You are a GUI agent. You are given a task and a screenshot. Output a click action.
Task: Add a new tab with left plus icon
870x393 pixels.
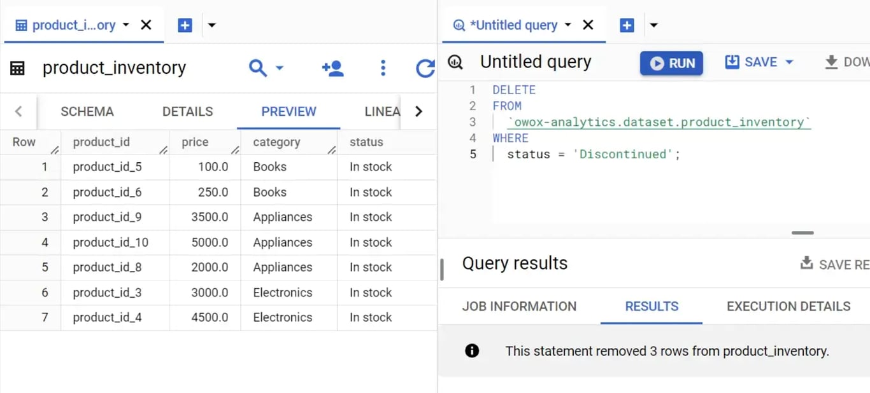point(185,25)
